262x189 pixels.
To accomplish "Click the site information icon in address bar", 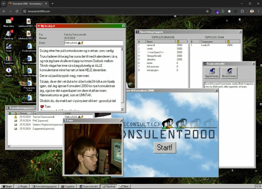I will (25, 11).
